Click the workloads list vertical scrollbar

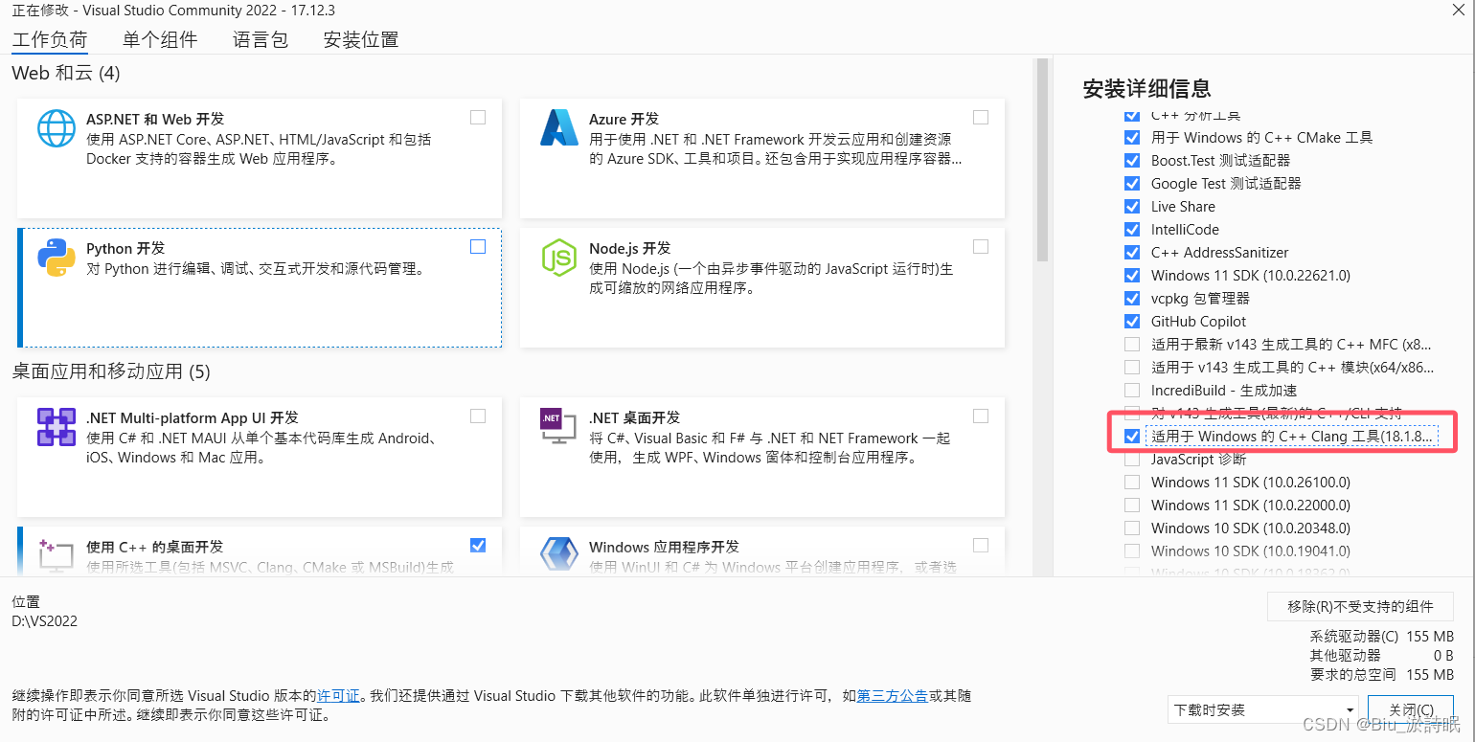click(x=1042, y=160)
